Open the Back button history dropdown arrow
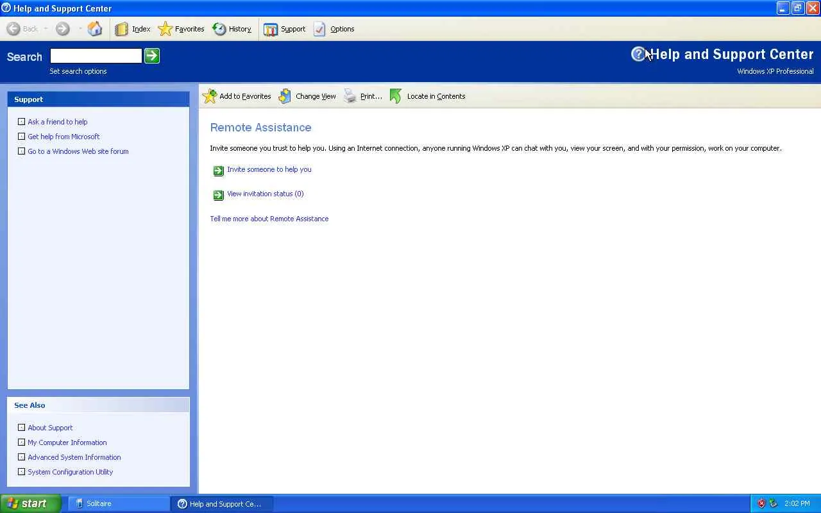This screenshot has height=513, width=821. pos(46,29)
